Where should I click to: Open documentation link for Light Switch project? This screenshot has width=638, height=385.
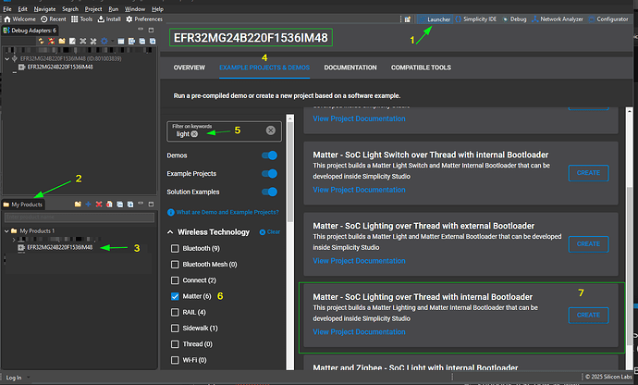coord(359,190)
